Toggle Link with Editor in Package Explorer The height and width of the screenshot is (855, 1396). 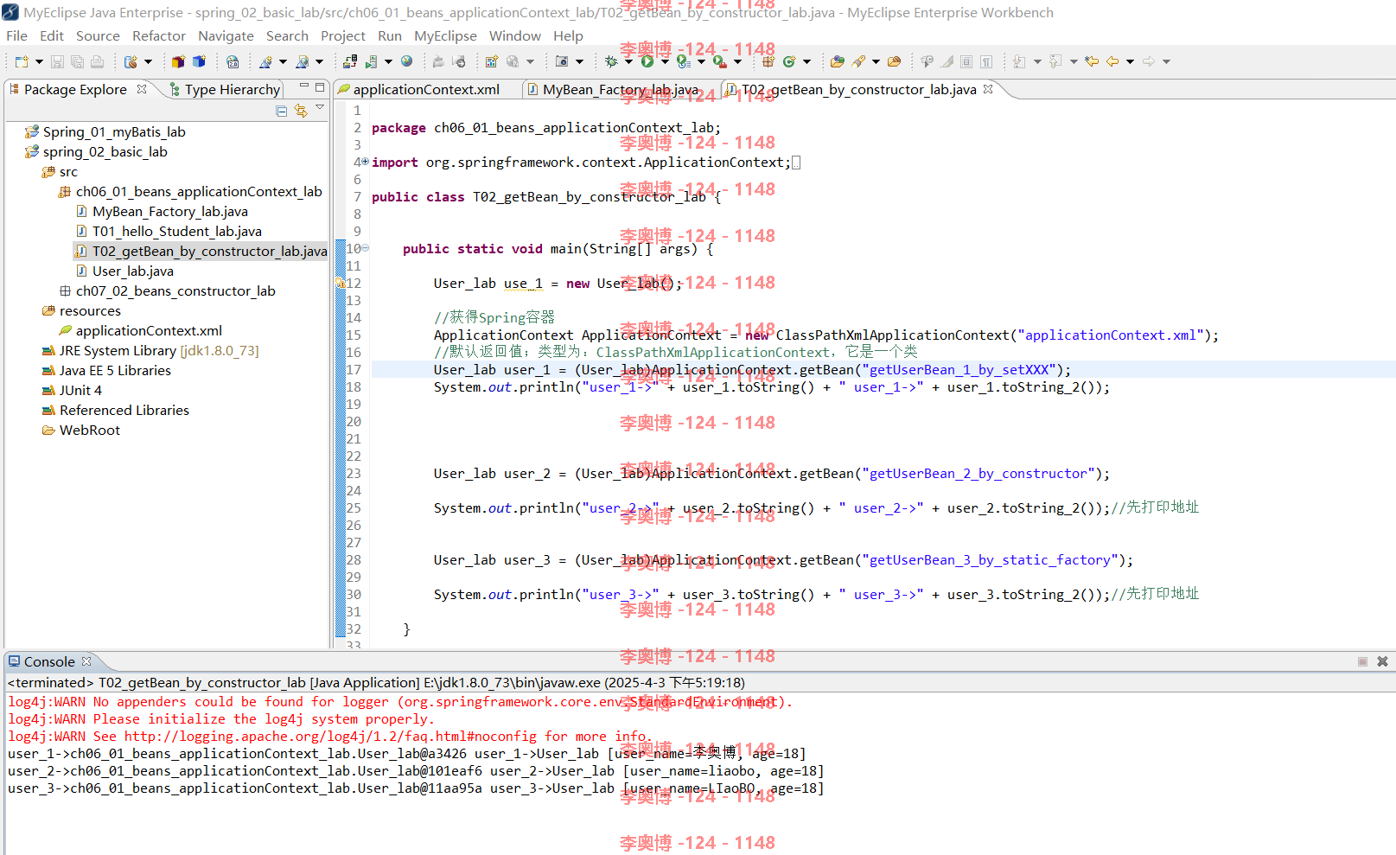point(300,111)
